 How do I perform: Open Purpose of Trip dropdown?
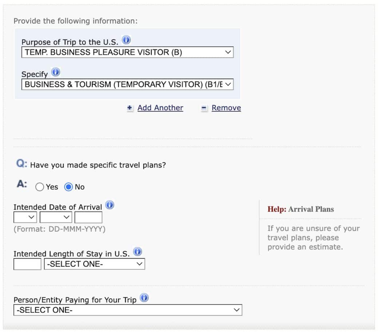pyautogui.click(x=127, y=52)
